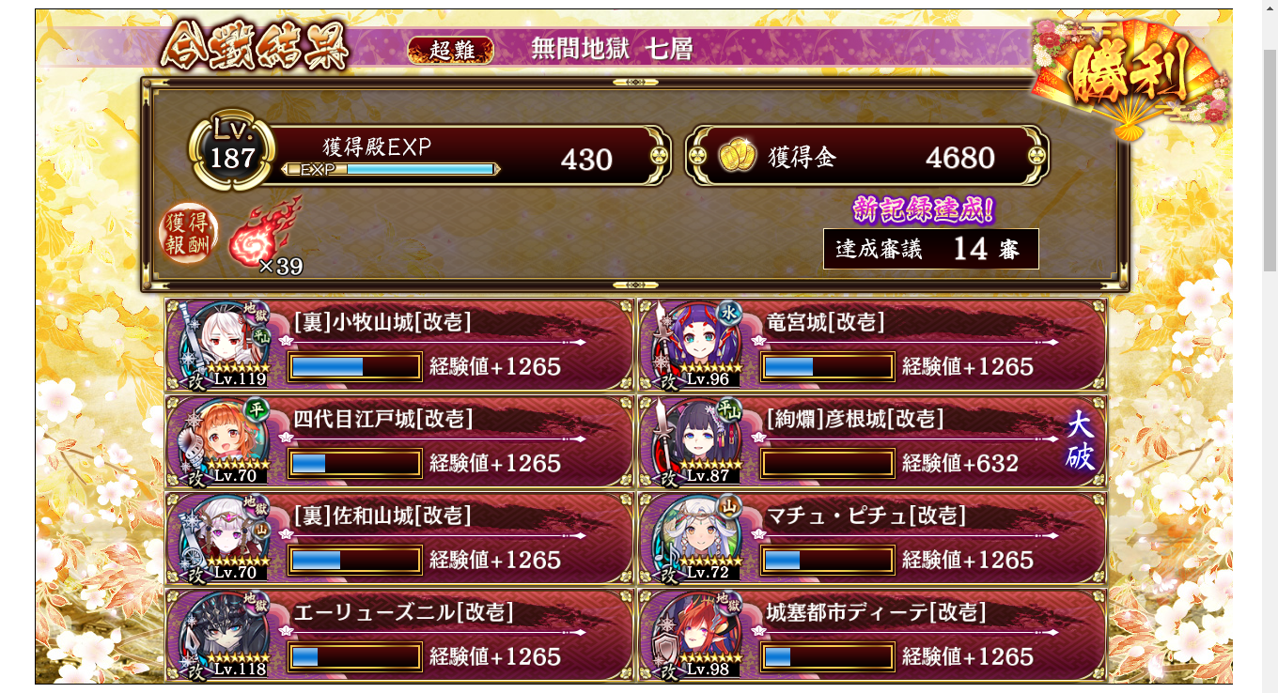Click 竜宮城[改壱] experience gauge bar
Image resolution: width=1278 pixels, height=693 pixels.
pos(828,366)
